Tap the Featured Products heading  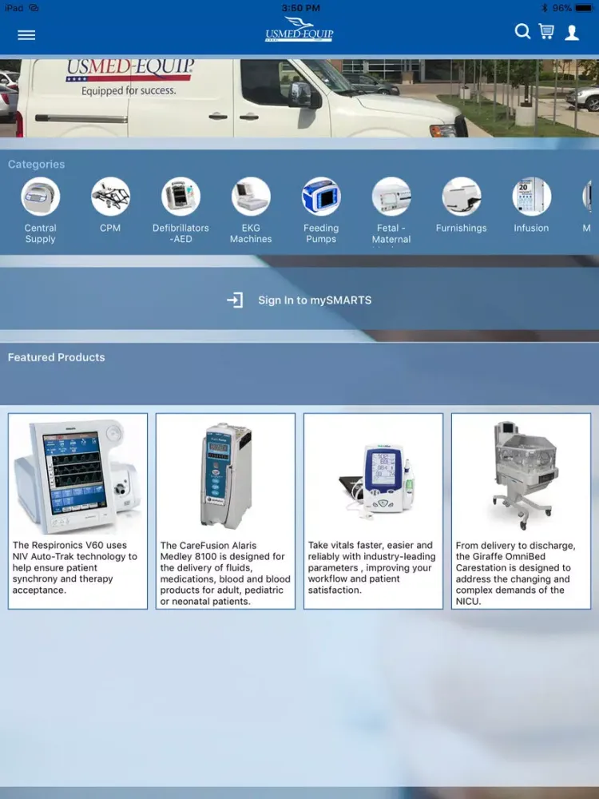pyautogui.click(x=57, y=357)
